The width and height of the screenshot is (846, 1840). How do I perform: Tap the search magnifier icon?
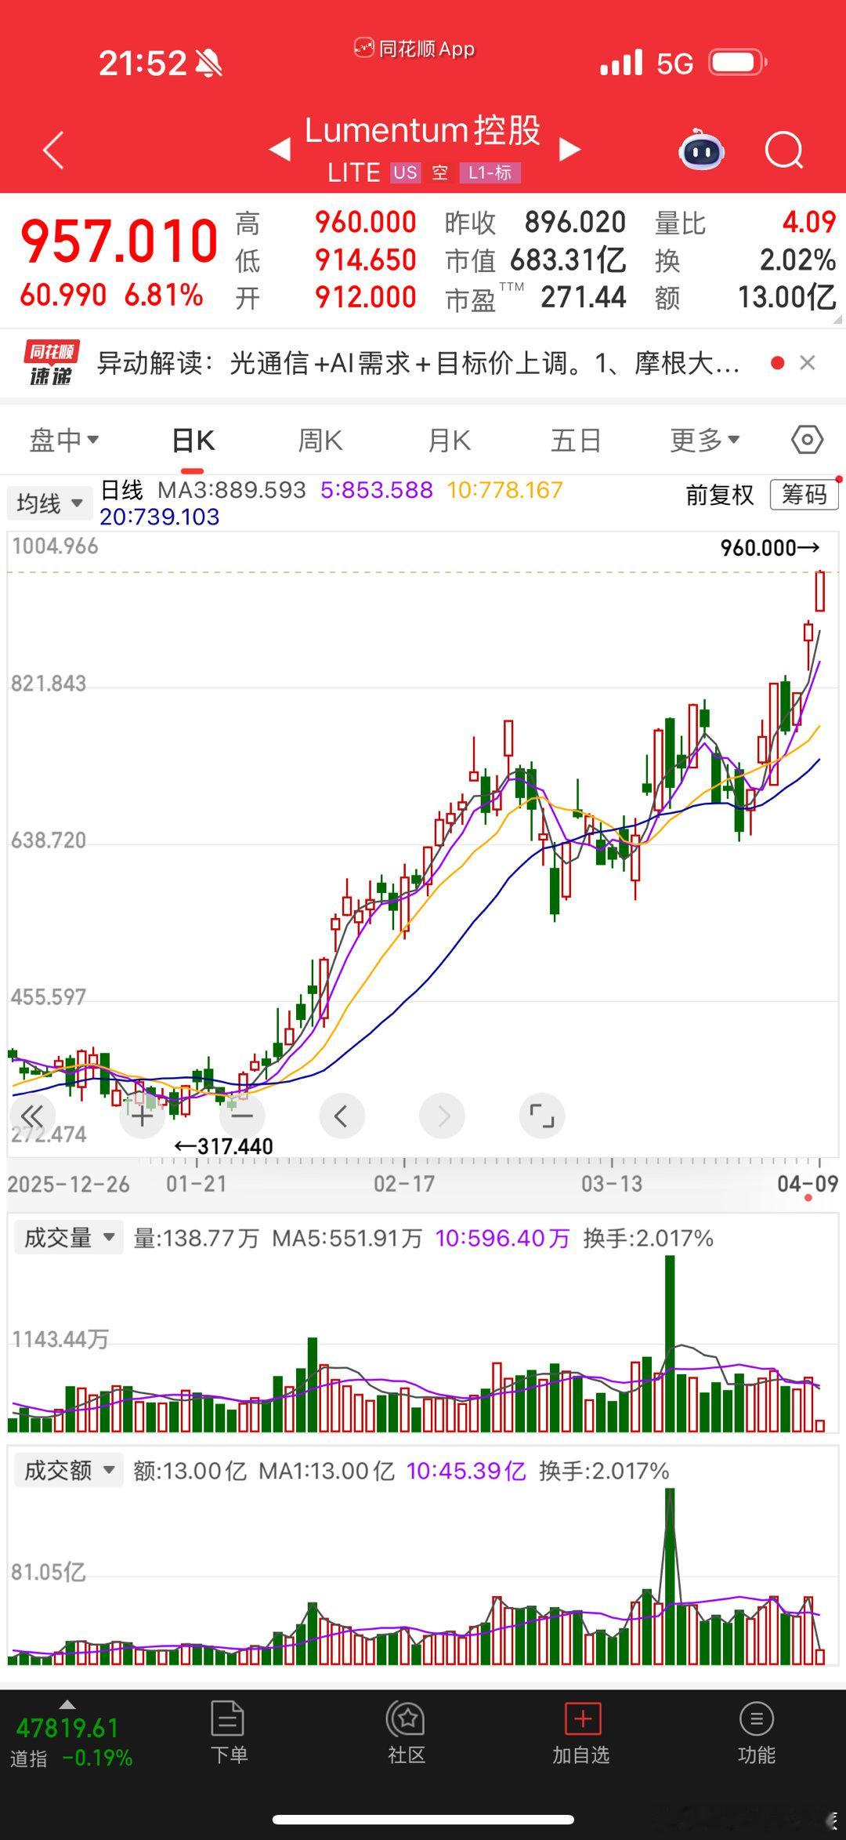click(x=784, y=150)
